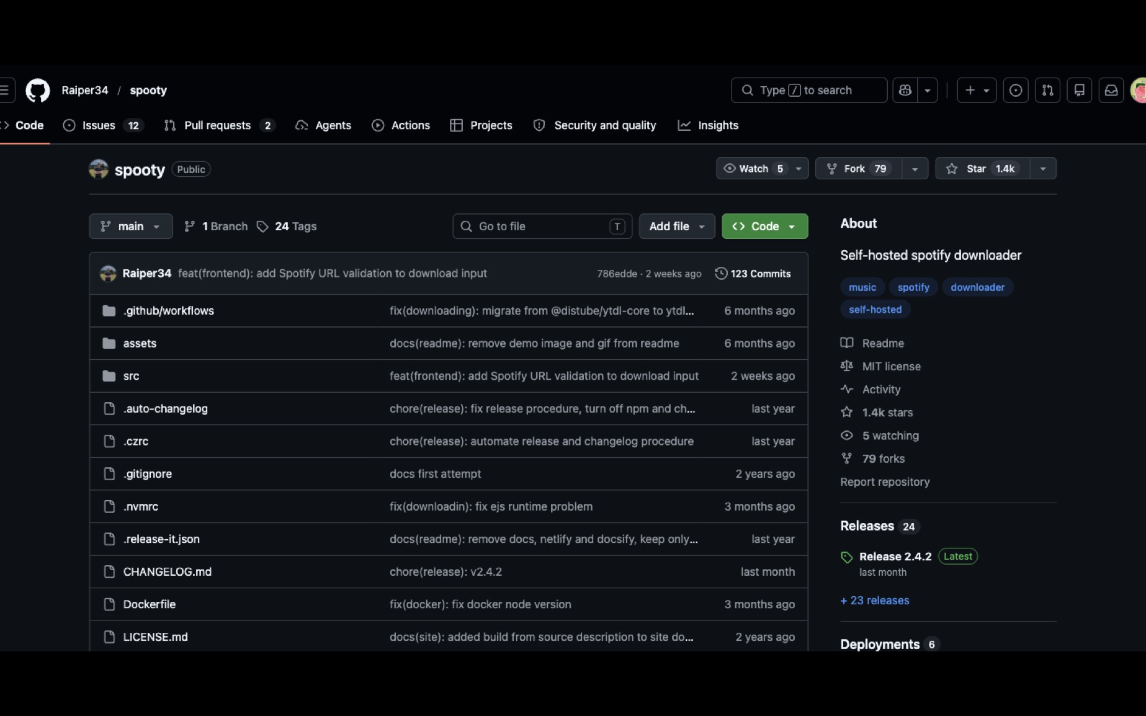1146x716 pixels.
Task: Open the repositories icon in top header
Action: [x=1080, y=91]
